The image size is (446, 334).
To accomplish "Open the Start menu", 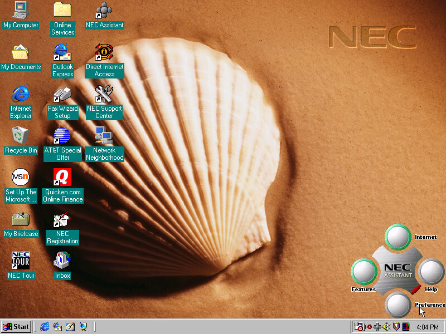I will [16, 327].
